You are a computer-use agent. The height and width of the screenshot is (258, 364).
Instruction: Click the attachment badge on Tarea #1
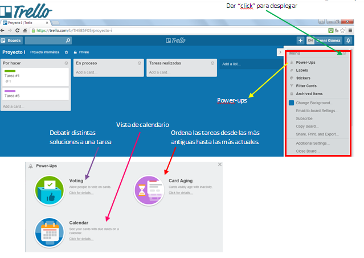point(8,81)
